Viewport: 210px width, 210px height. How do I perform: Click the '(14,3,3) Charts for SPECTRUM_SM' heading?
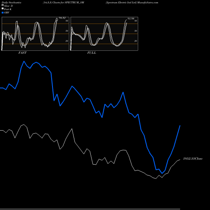pyautogui.click(x=63, y=3)
